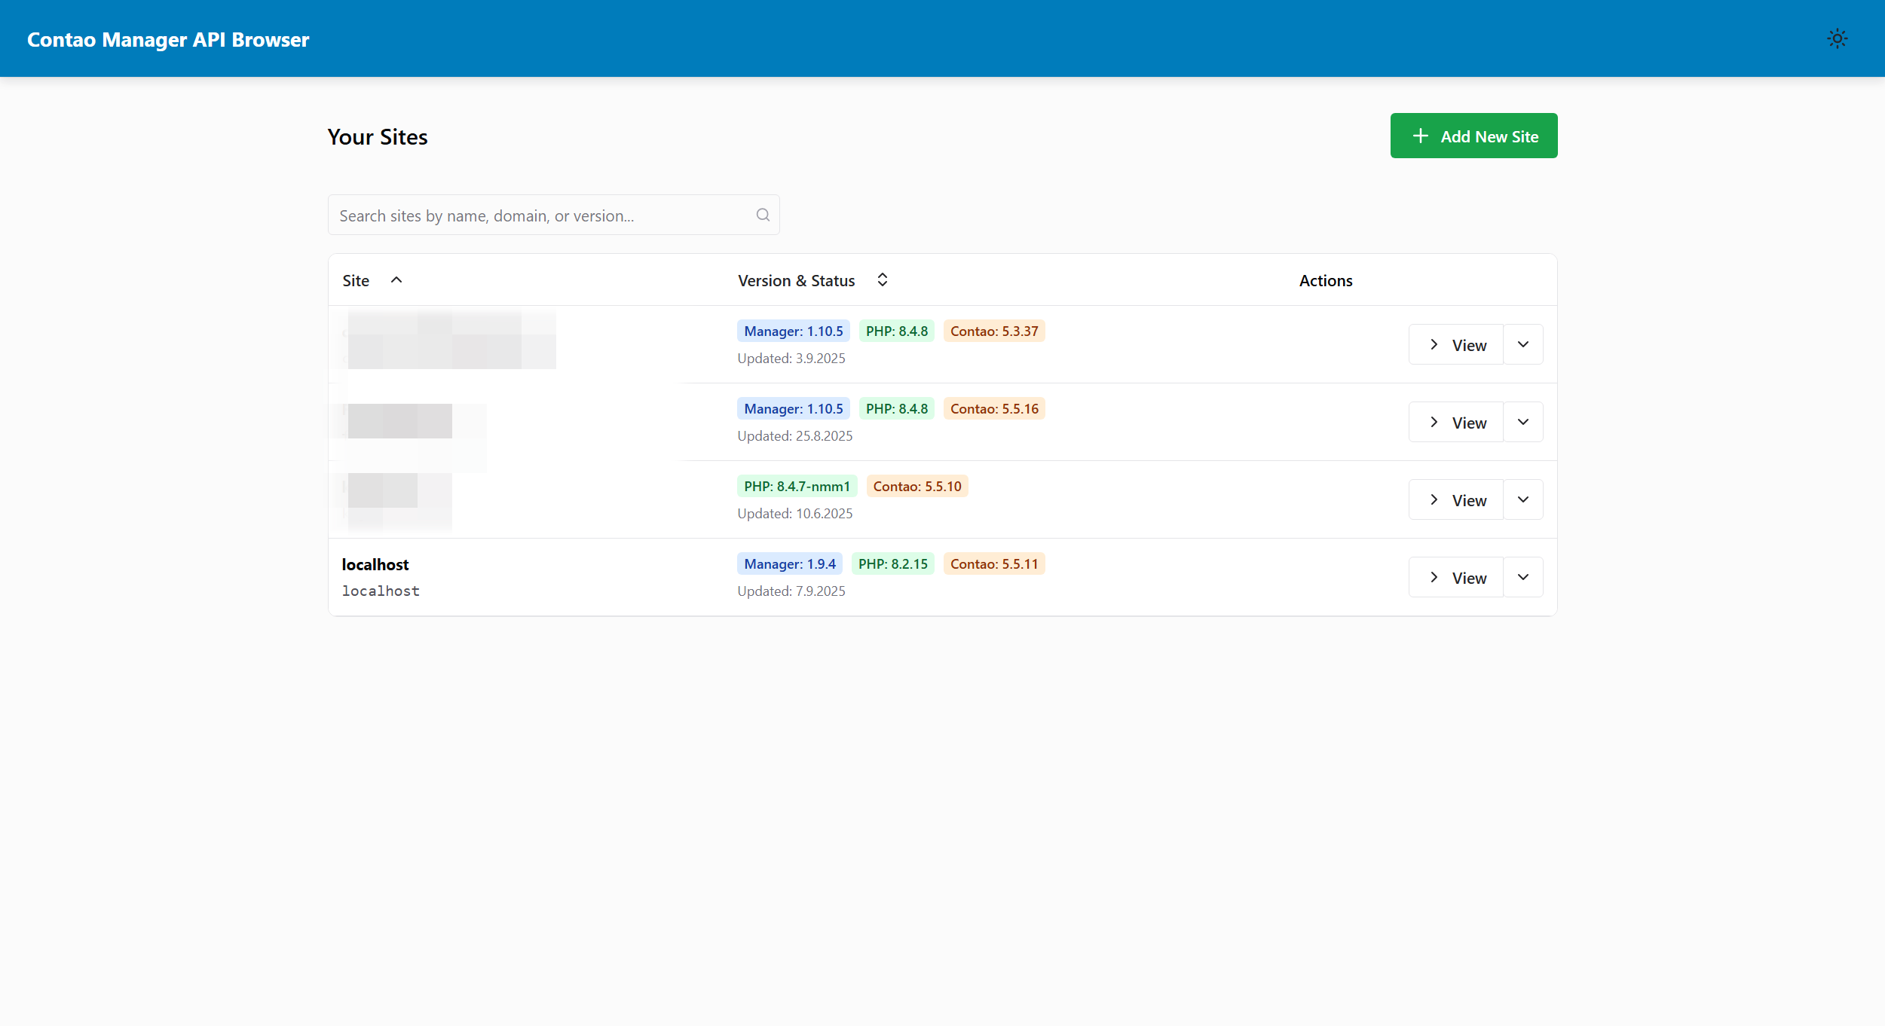Viewport: 1885px width, 1026px height.
Task: Click View on the Contao 5.3.37 row
Action: (1455, 344)
